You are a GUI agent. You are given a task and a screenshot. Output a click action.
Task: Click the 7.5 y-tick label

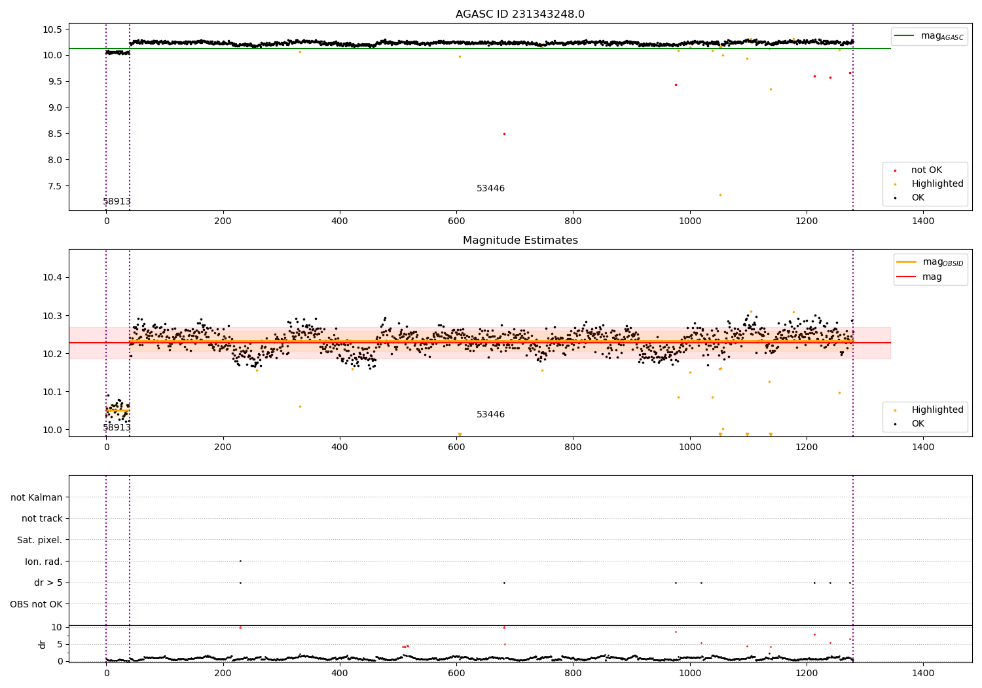pos(55,186)
